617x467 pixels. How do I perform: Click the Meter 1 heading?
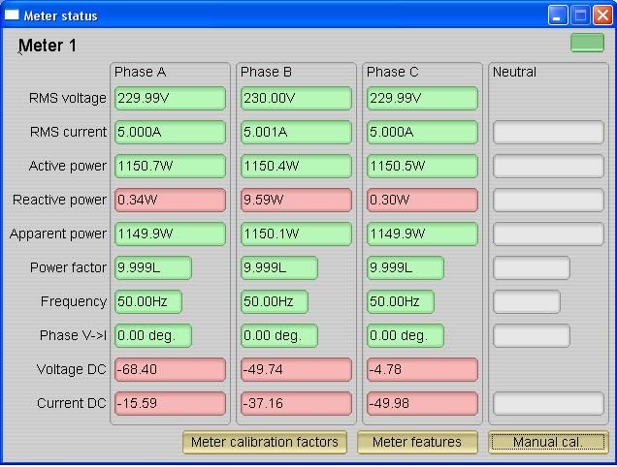pyautogui.click(x=48, y=46)
